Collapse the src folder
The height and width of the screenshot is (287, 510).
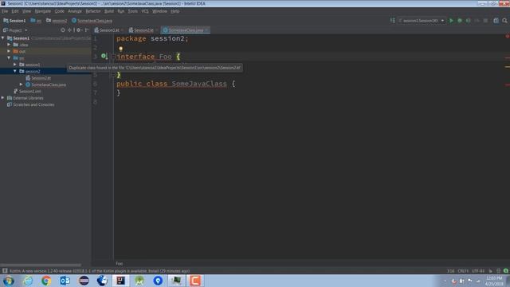(x=9, y=58)
